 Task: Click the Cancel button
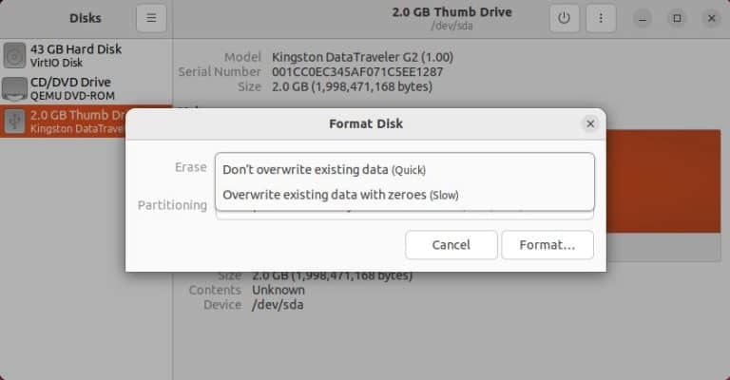[x=451, y=245]
